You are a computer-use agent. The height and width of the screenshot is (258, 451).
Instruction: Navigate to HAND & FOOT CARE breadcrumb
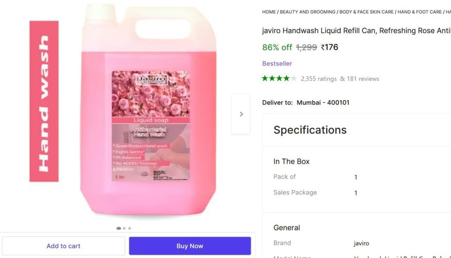(x=419, y=12)
